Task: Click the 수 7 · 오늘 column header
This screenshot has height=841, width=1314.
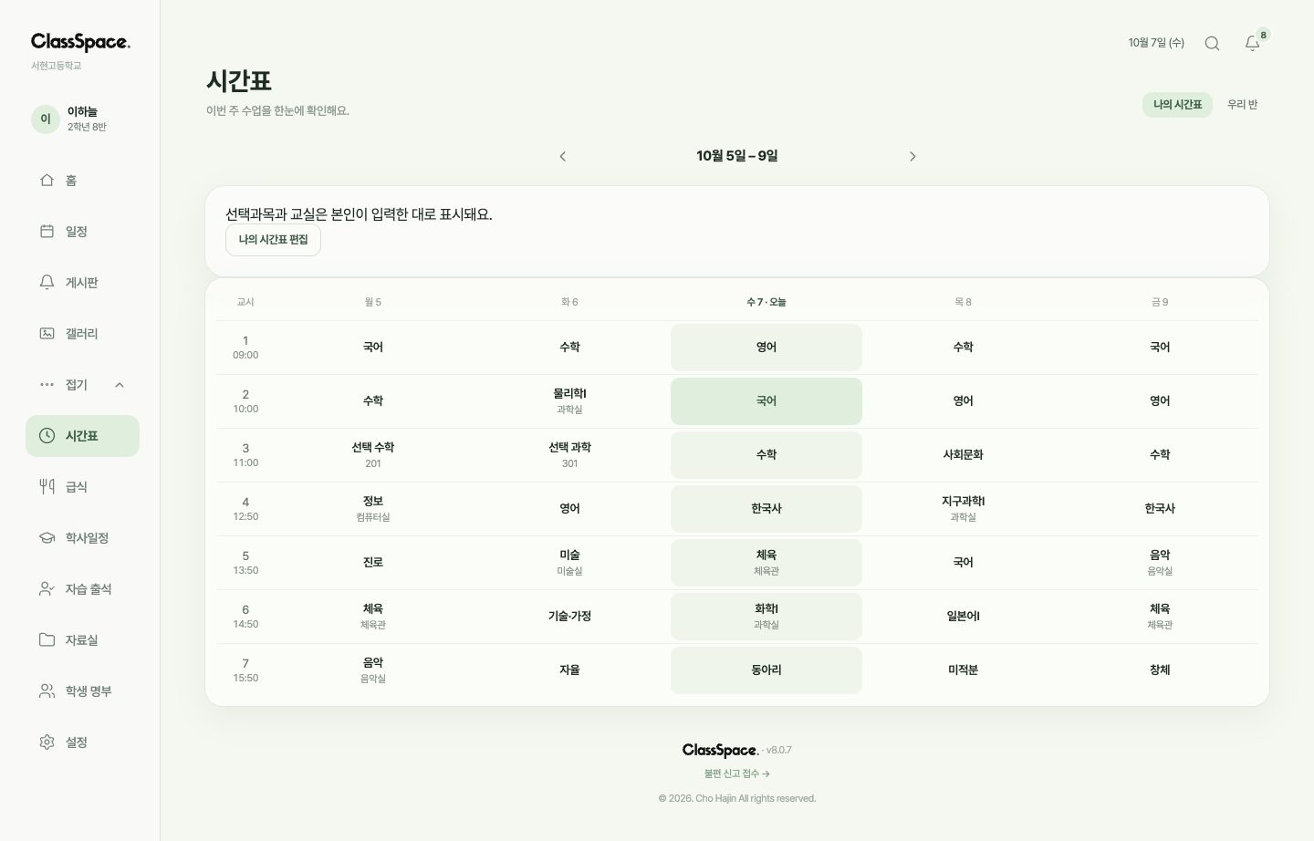Action: click(766, 302)
